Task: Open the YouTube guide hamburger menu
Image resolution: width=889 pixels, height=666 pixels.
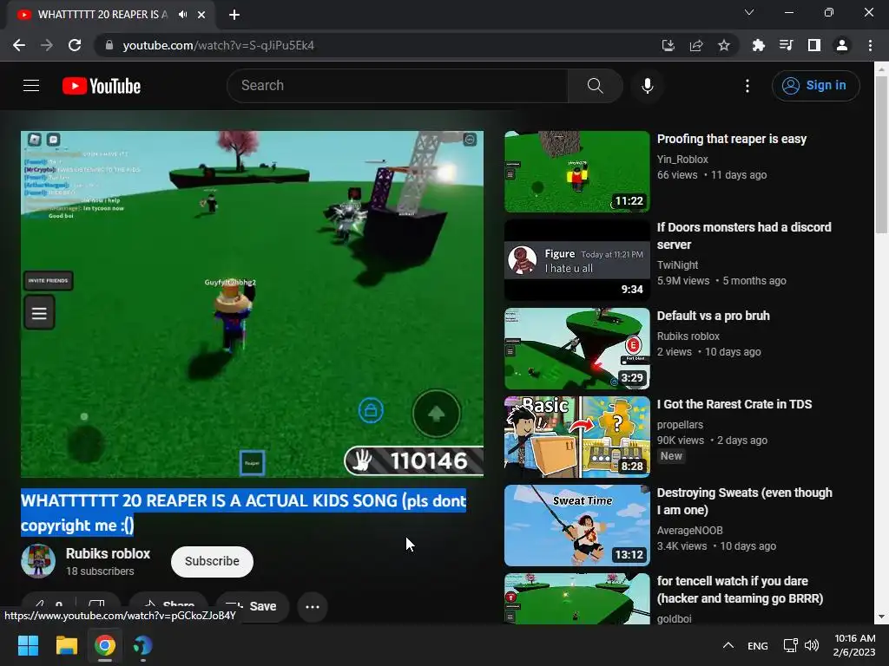Action: tap(31, 86)
